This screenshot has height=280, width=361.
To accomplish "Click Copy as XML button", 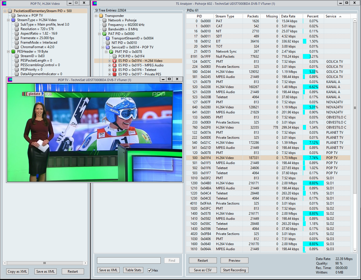I will point(17,272).
